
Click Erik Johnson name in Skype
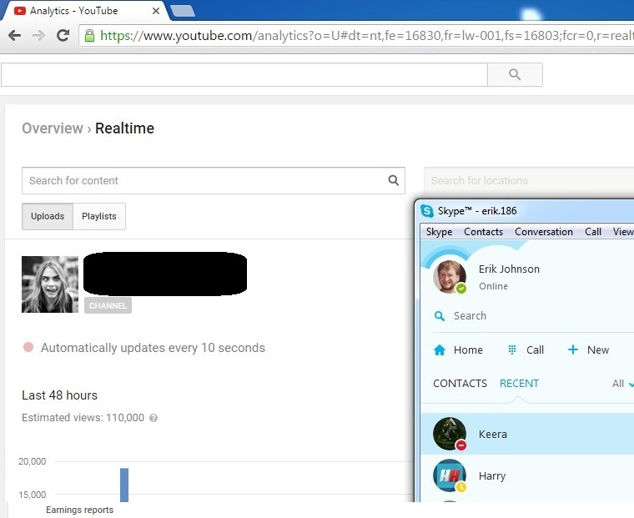click(x=509, y=269)
